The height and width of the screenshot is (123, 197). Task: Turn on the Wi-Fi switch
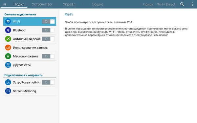point(48,21)
